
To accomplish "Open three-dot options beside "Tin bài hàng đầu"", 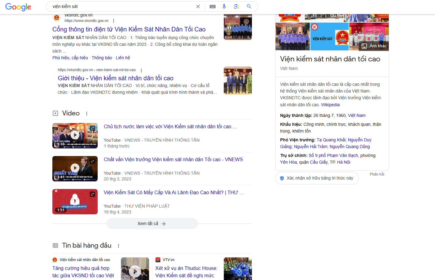I will (x=119, y=245).
